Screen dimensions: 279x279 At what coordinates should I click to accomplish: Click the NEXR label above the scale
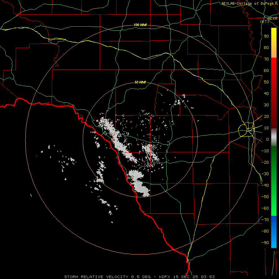272,19
